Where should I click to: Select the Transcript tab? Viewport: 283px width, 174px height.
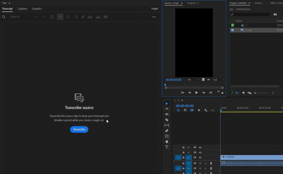tap(7, 8)
